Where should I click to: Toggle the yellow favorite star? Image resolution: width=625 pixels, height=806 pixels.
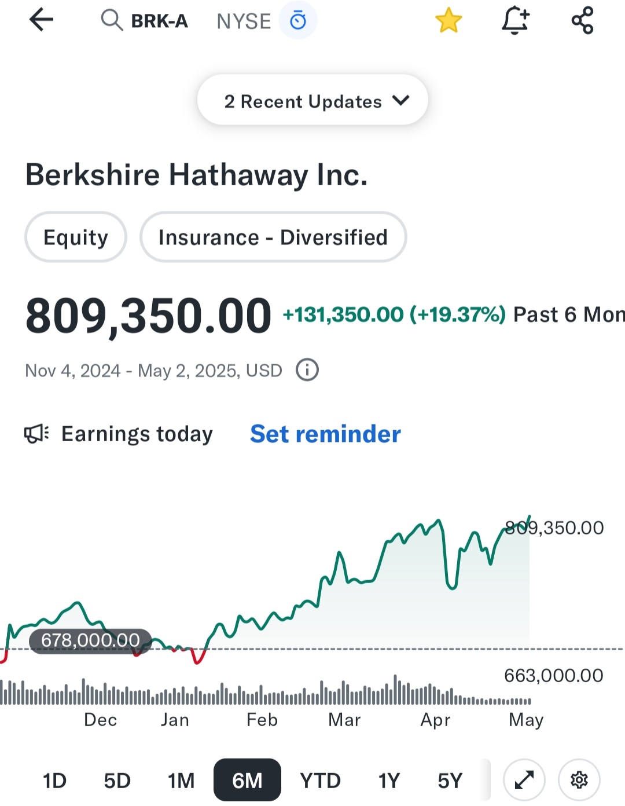448,21
